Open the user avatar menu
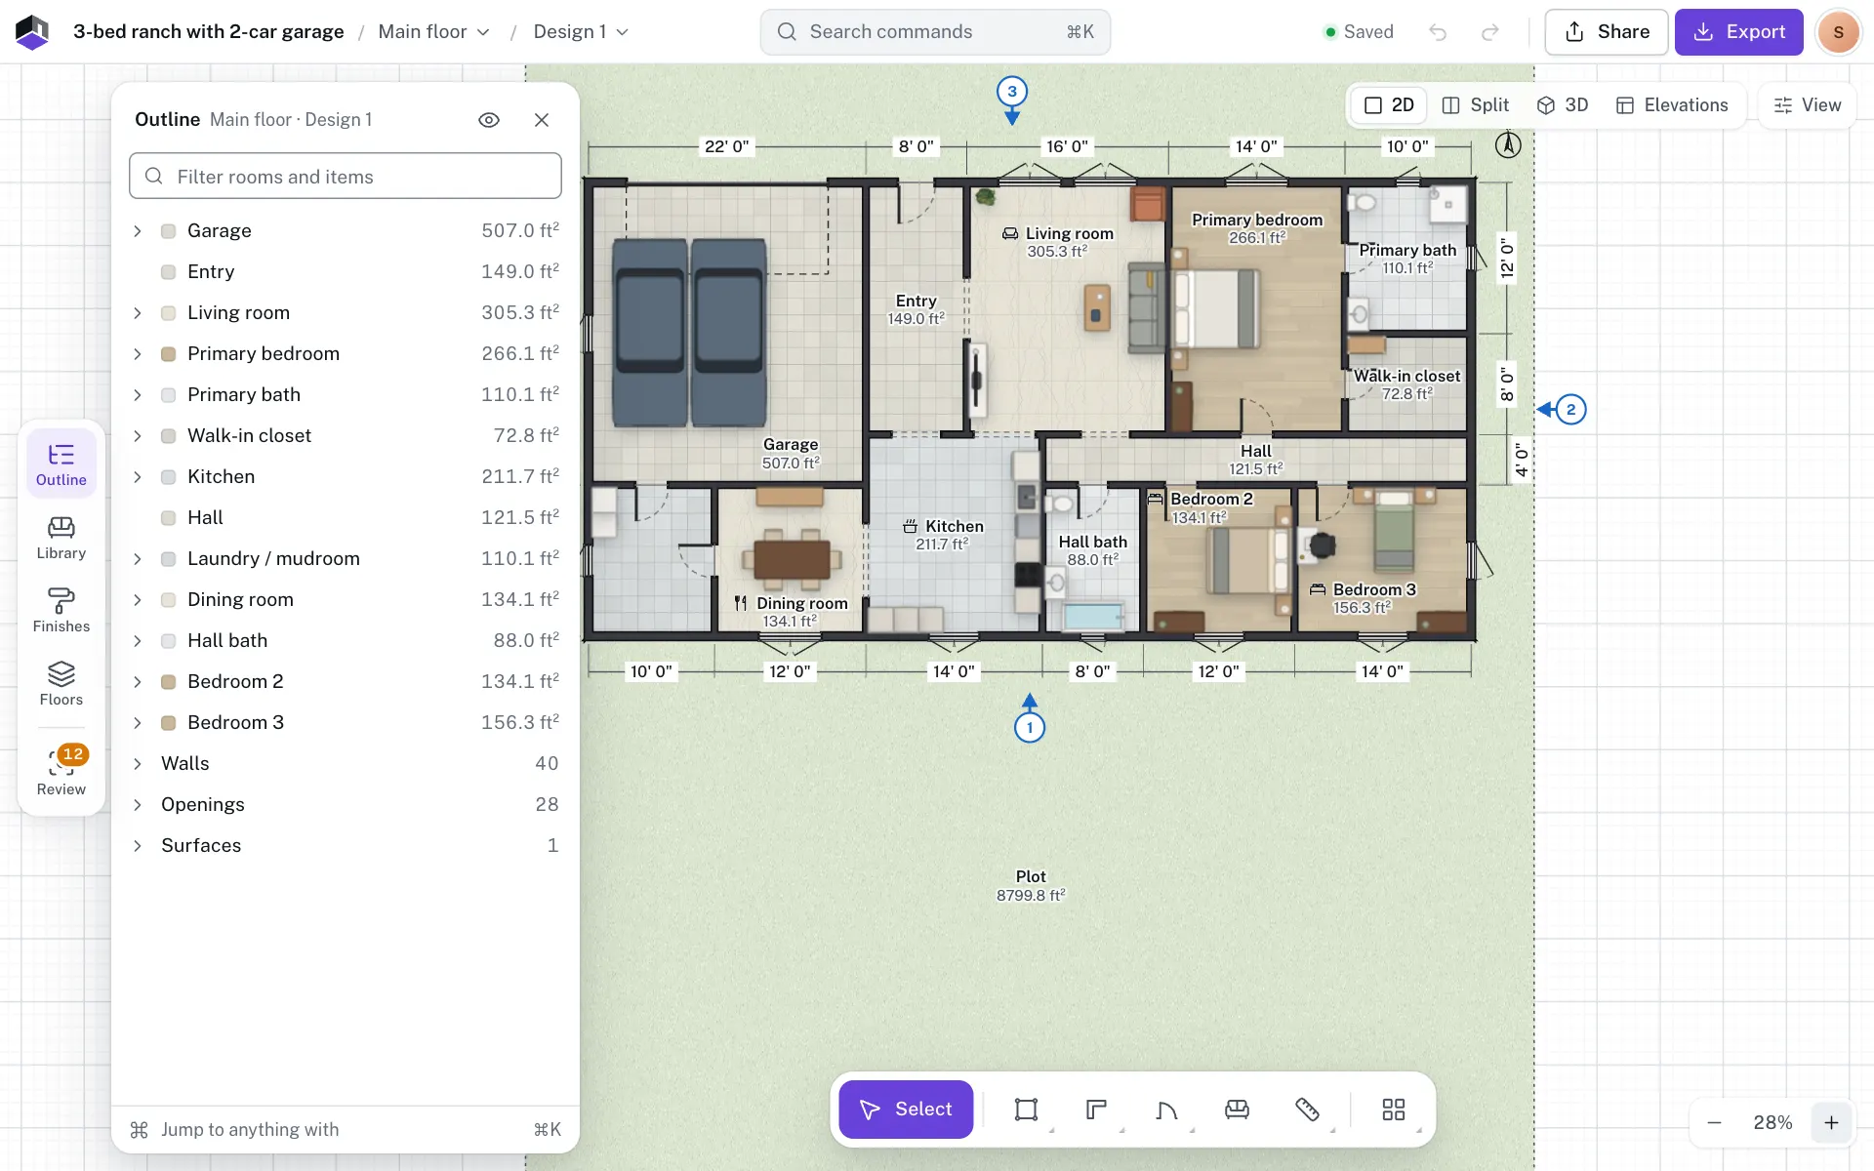 click(1838, 32)
